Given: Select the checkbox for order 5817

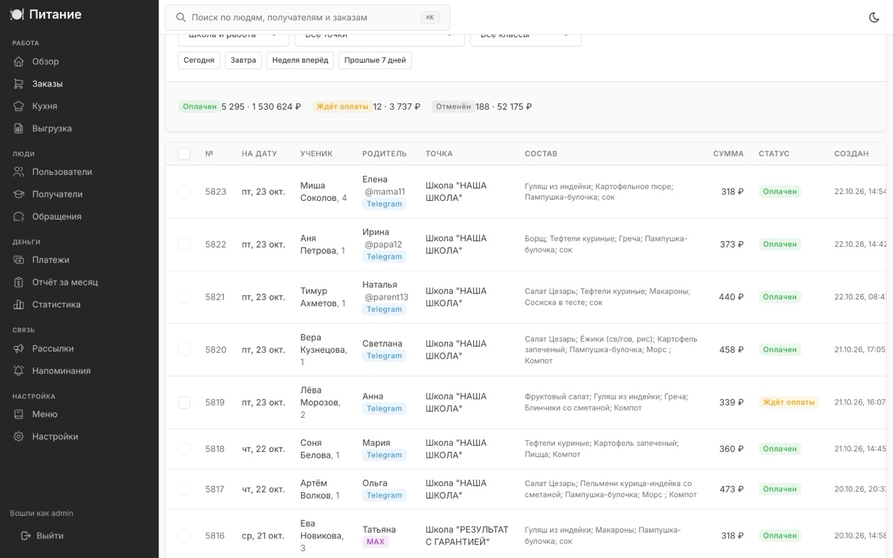Looking at the screenshot, I should tap(184, 489).
